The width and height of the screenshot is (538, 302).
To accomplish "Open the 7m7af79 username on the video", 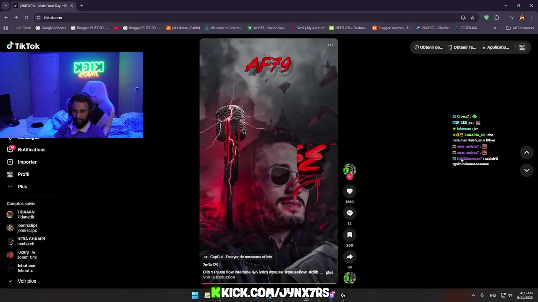I will click(x=211, y=265).
